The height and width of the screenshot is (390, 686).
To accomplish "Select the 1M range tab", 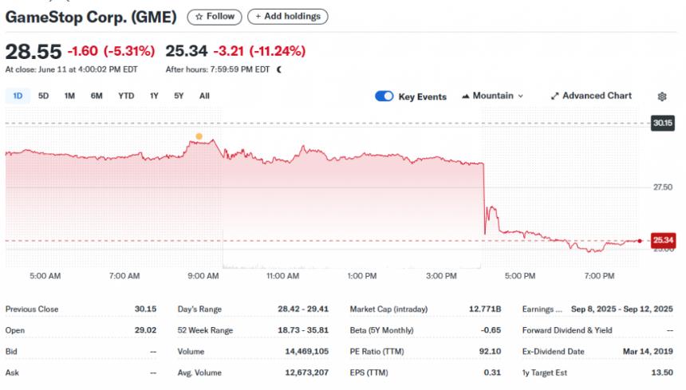I will 69,96.
